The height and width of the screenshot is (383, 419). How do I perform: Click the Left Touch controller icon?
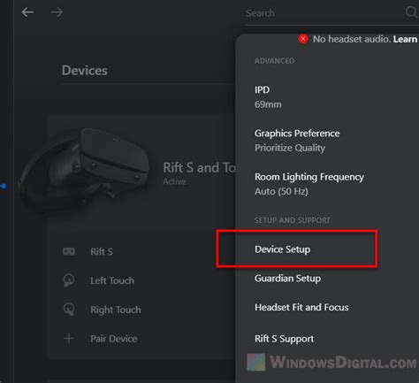(69, 280)
